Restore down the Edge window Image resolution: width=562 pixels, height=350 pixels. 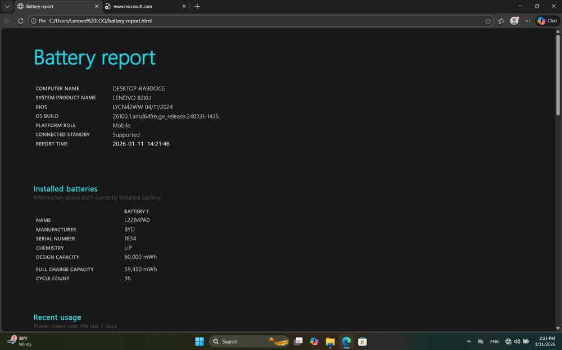[x=537, y=6]
